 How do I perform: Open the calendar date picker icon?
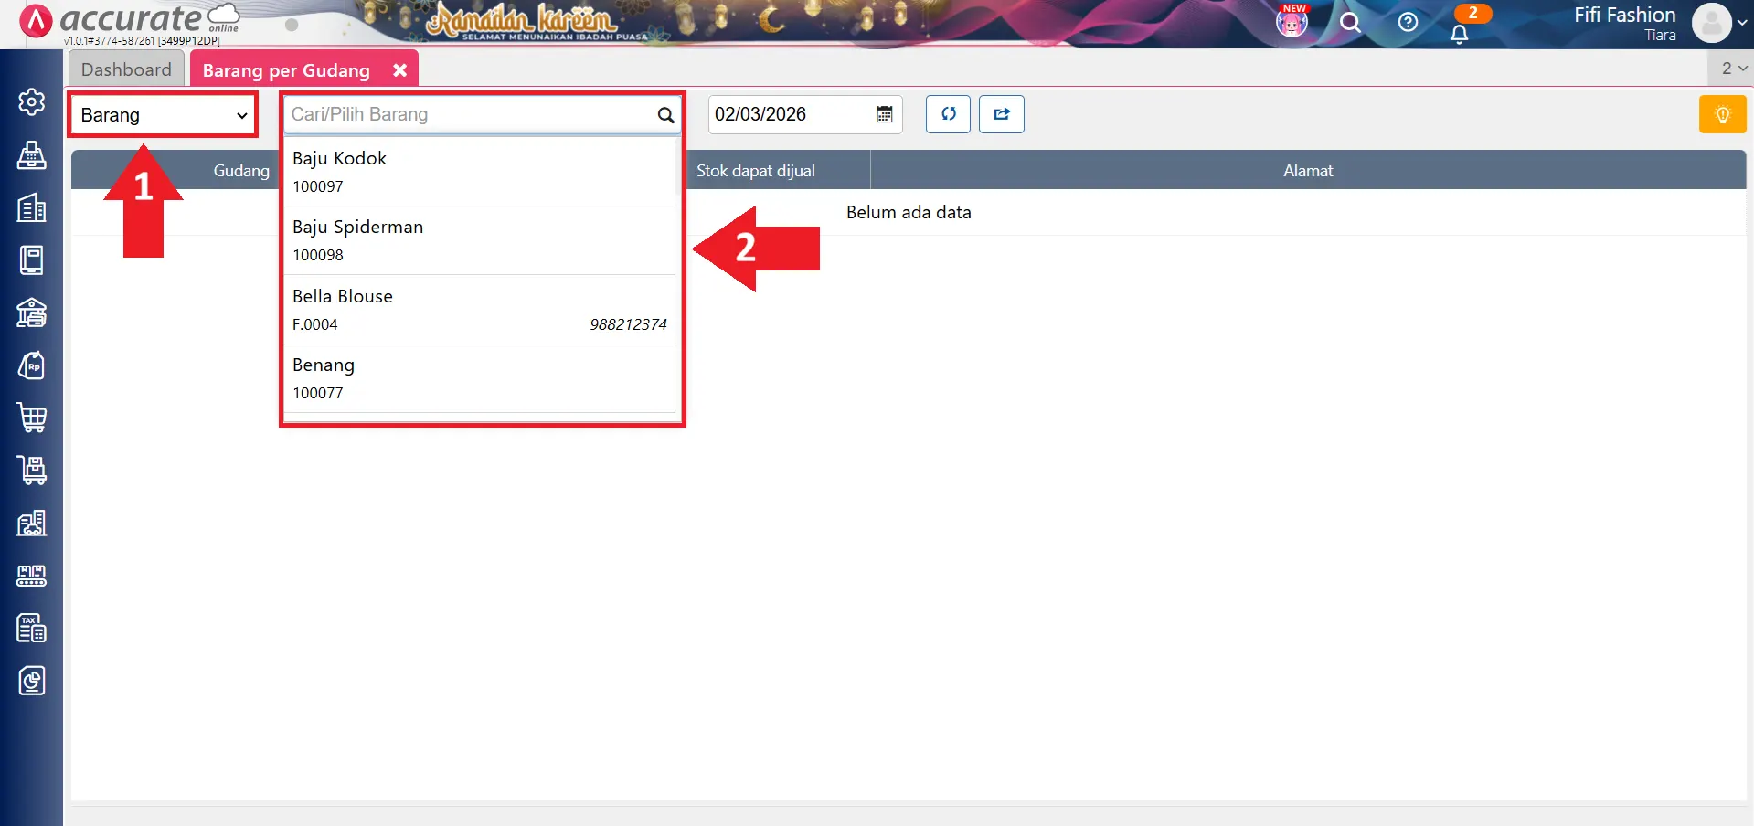(884, 114)
